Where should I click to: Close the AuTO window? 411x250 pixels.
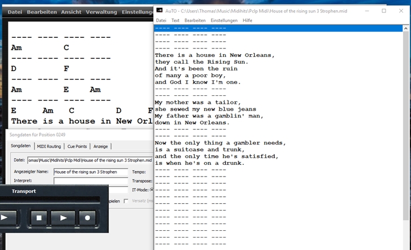coord(401,11)
